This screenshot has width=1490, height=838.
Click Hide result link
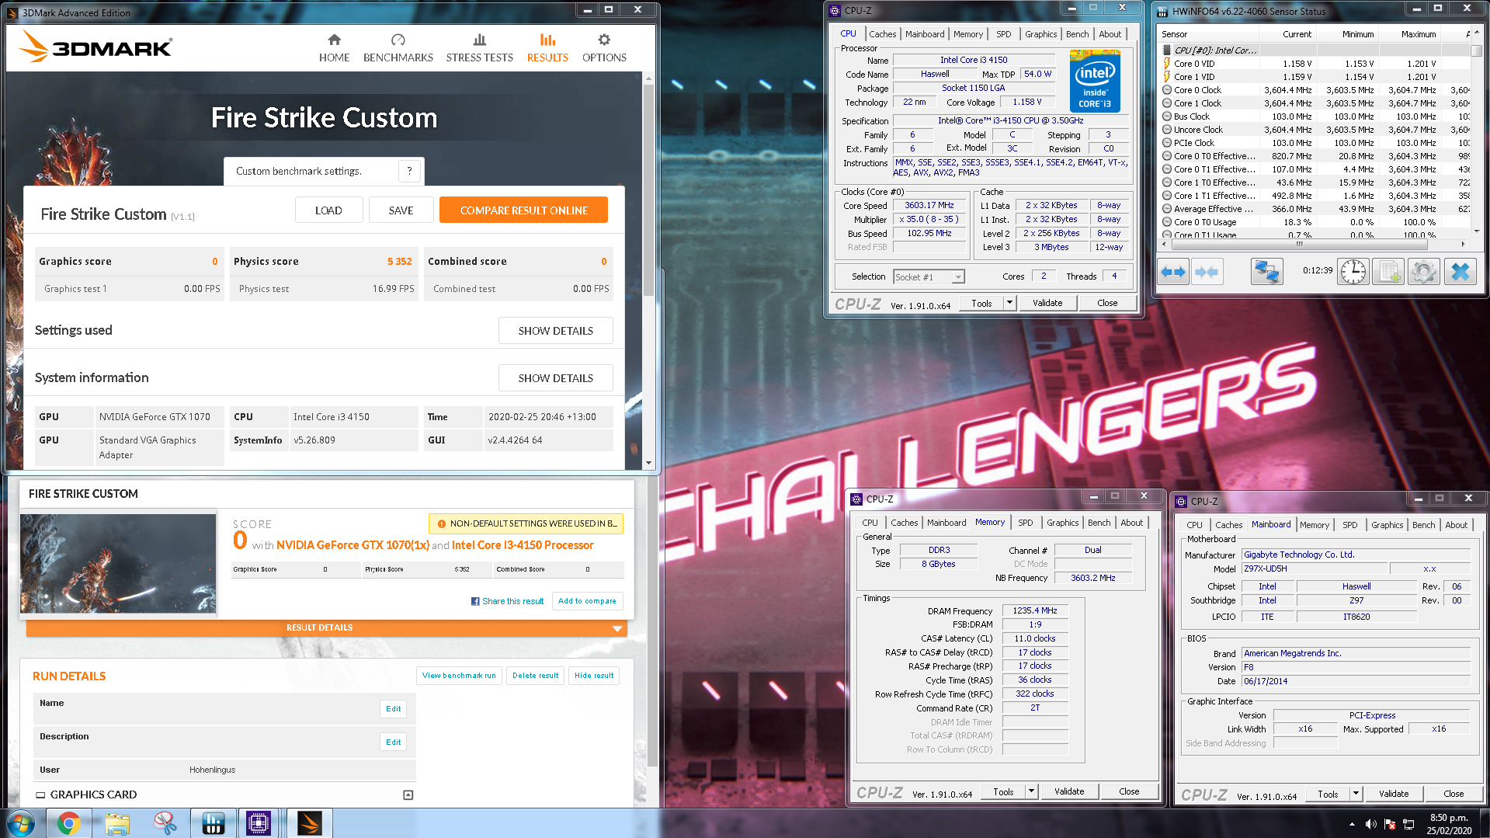[594, 676]
